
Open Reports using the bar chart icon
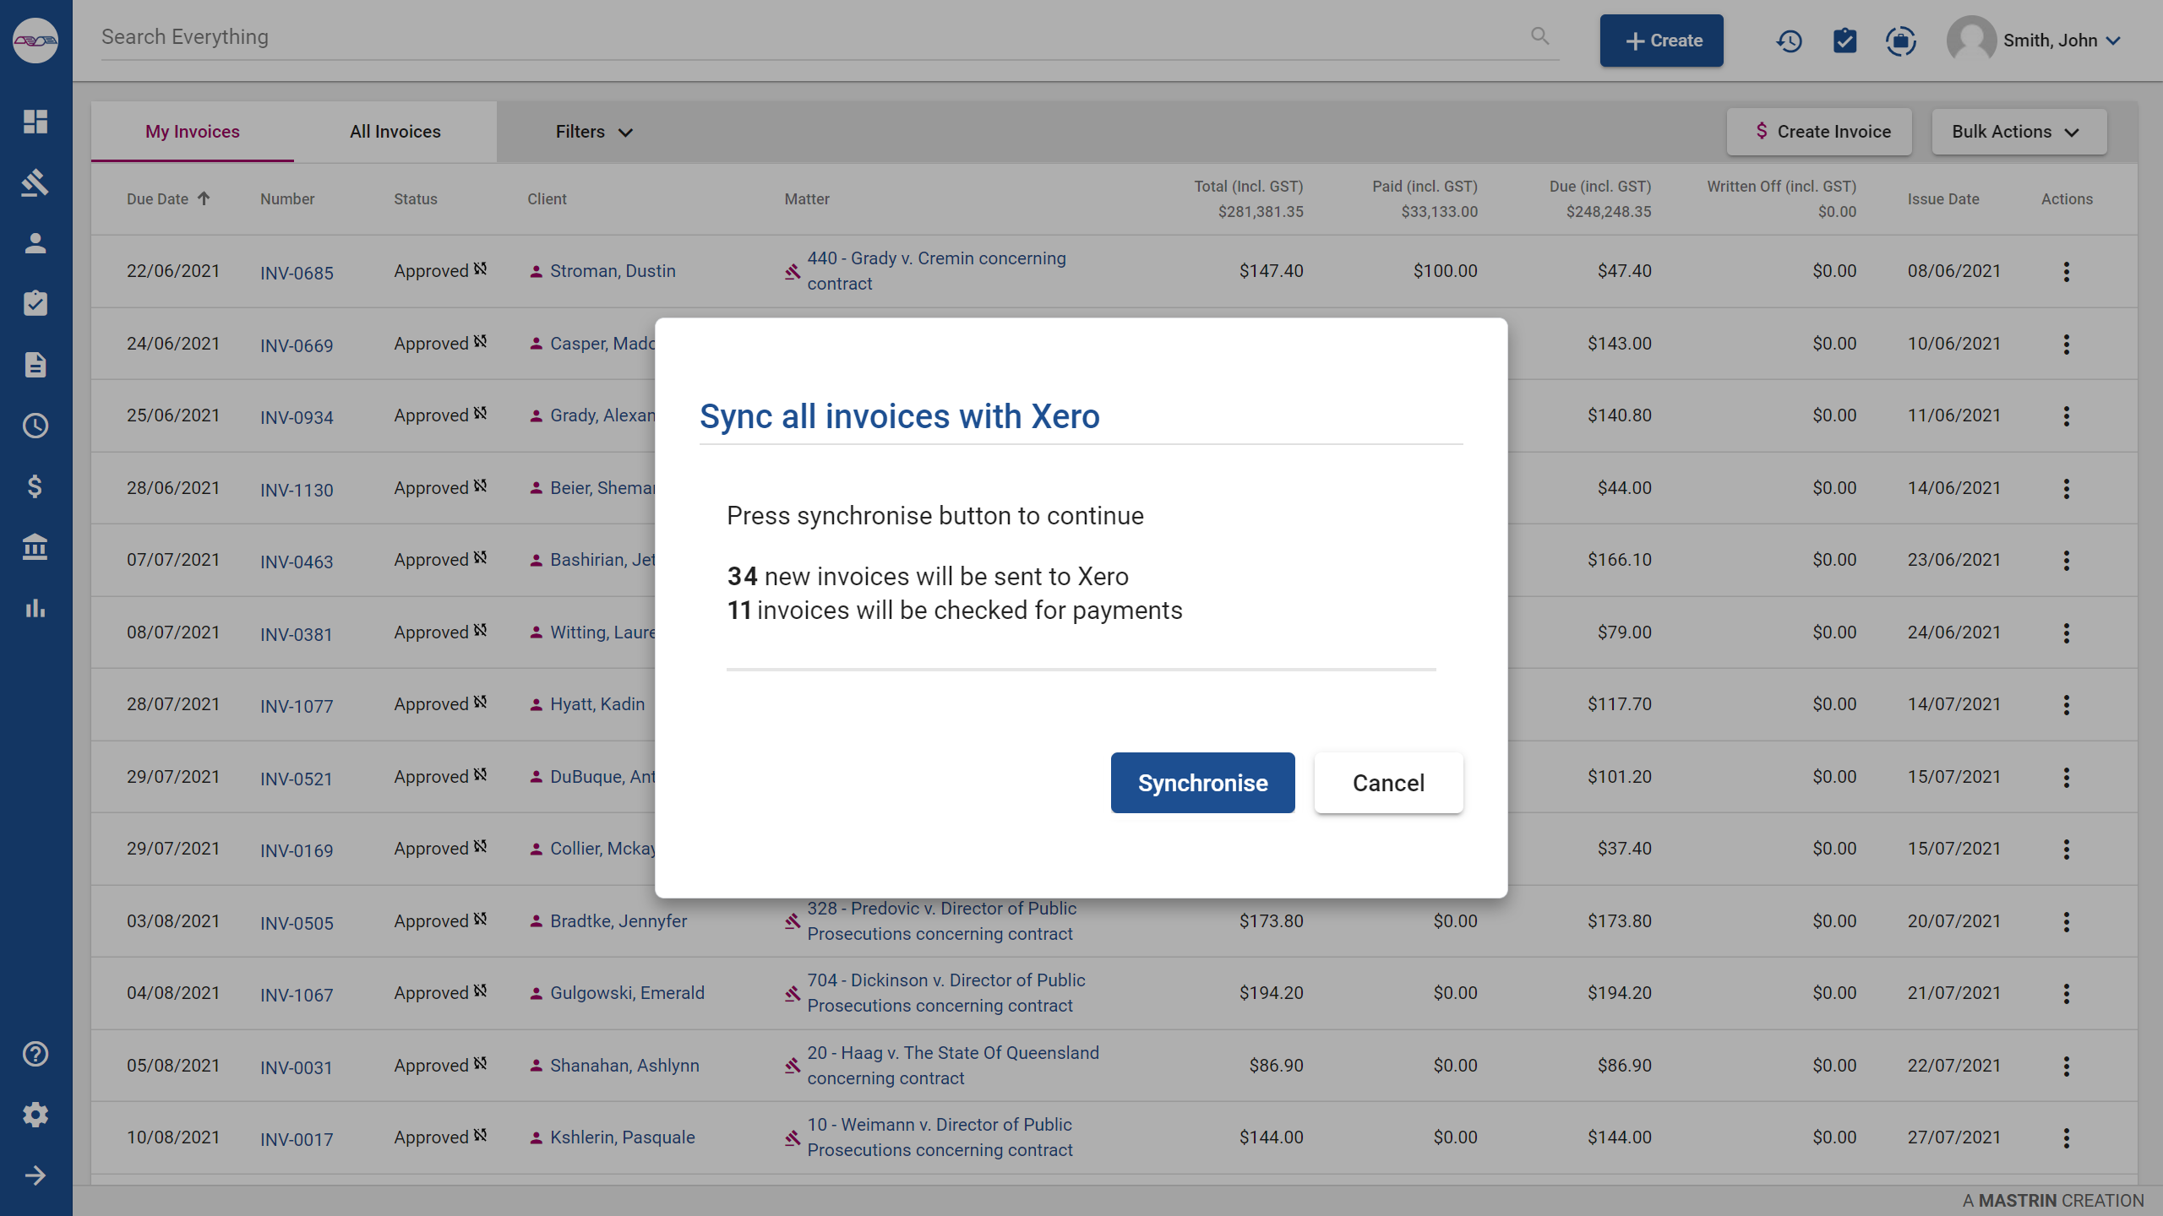[x=35, y=608]
